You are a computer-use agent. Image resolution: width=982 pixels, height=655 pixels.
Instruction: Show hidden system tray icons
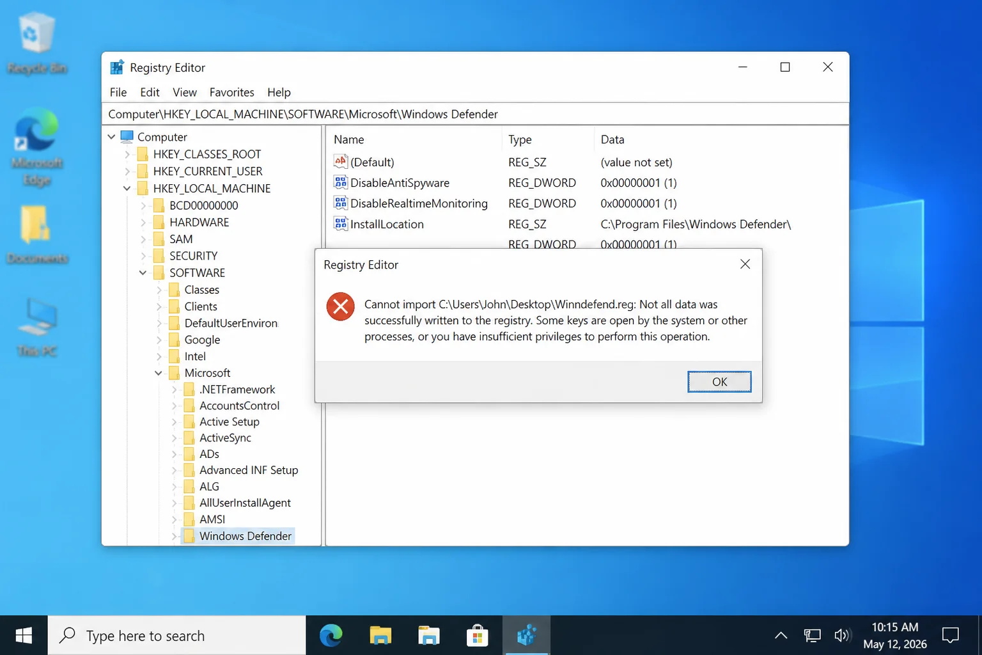click(781, 635)
